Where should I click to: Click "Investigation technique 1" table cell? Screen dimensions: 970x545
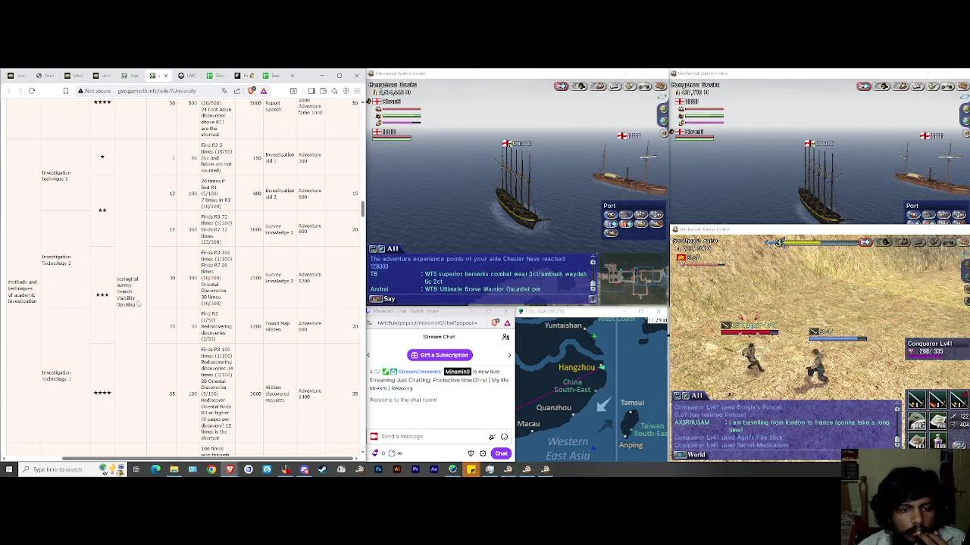point(56,176)
